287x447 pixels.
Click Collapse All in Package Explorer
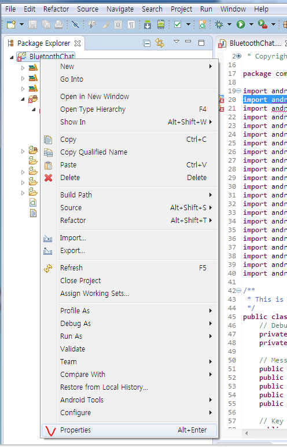(147, 43)
